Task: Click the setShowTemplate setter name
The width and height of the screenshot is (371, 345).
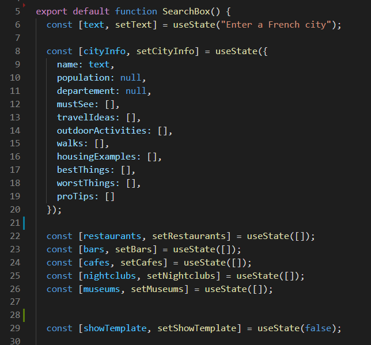Action: point(197,329)
